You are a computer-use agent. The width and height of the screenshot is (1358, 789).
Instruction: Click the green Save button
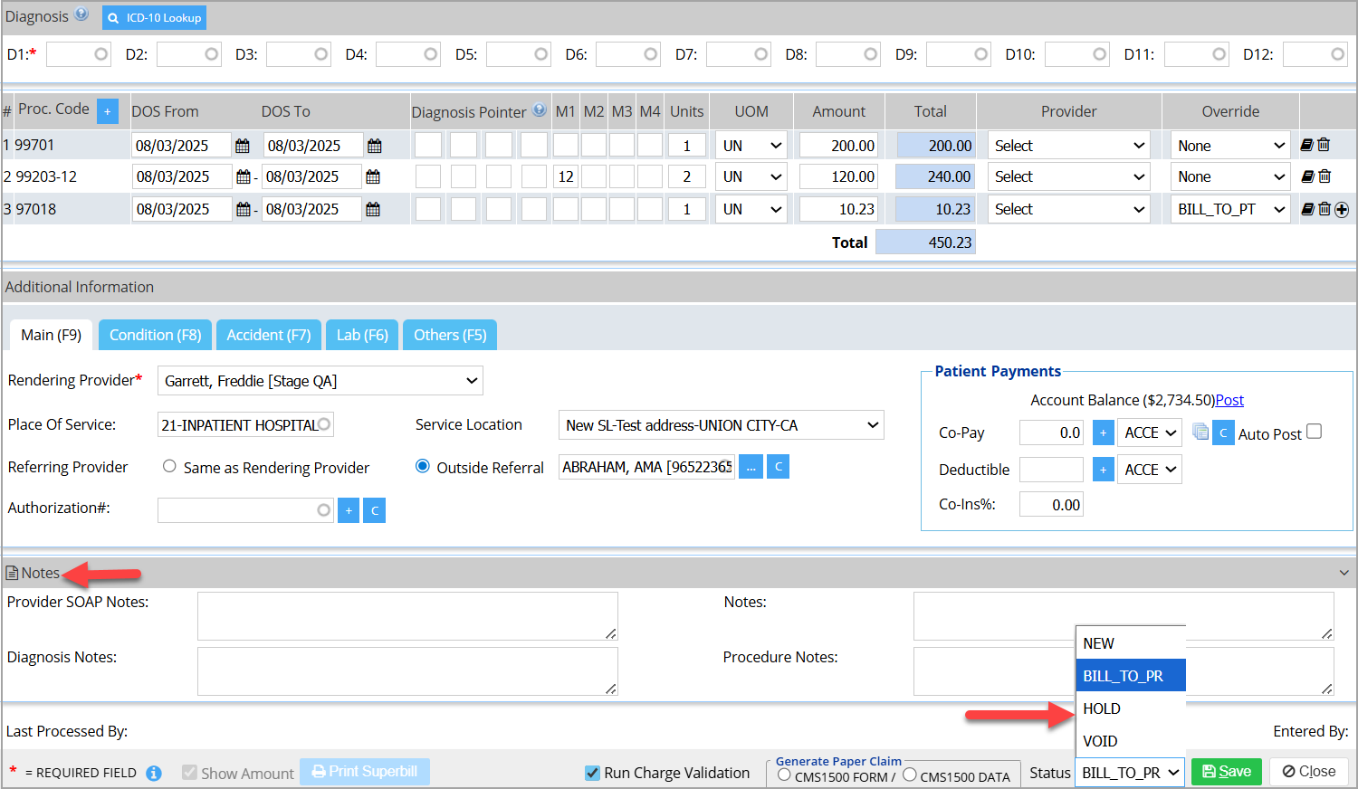(x=1226, y=772)
